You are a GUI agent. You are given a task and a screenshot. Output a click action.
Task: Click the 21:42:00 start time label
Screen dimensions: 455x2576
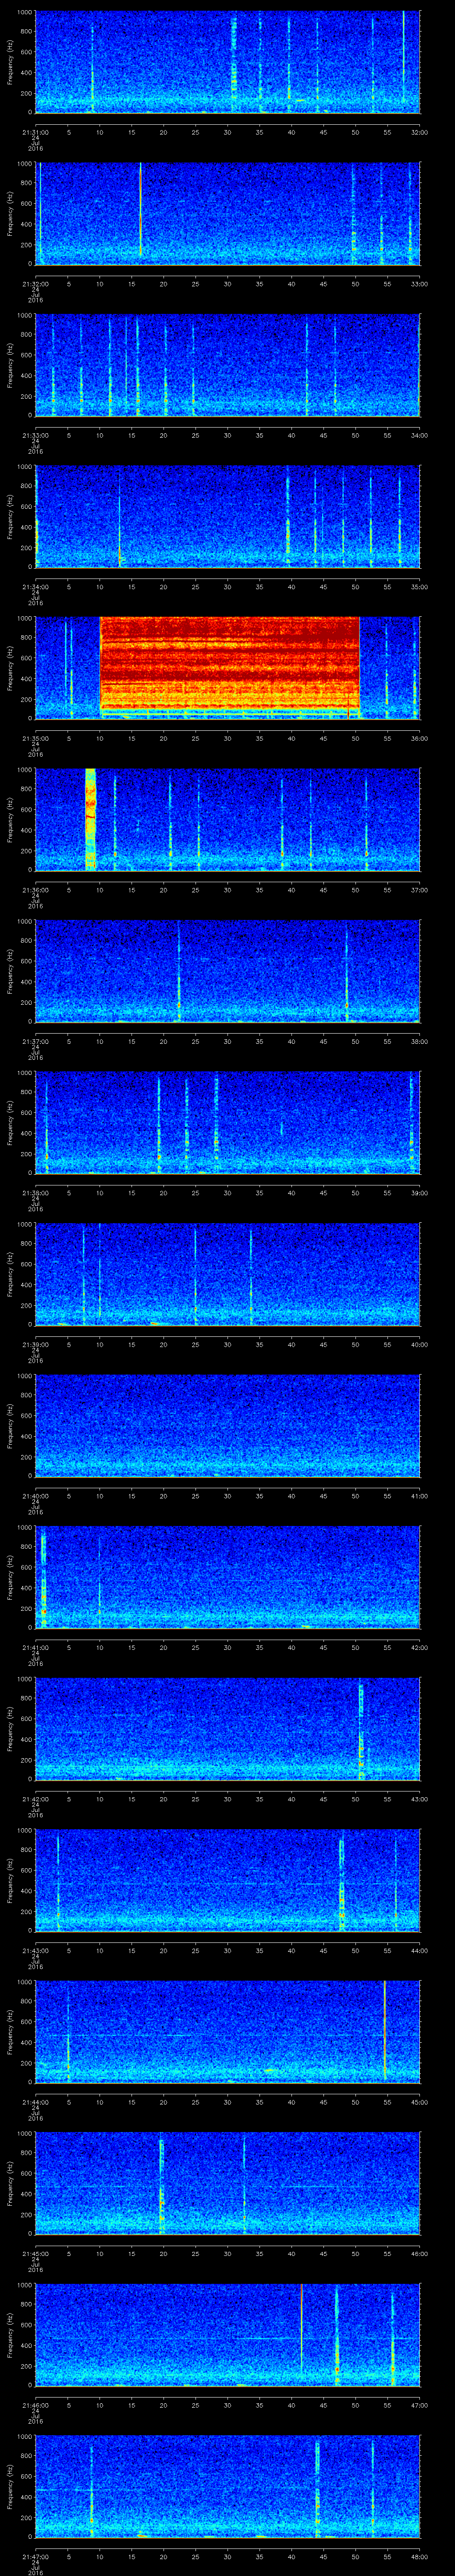tap(35, 1798)
